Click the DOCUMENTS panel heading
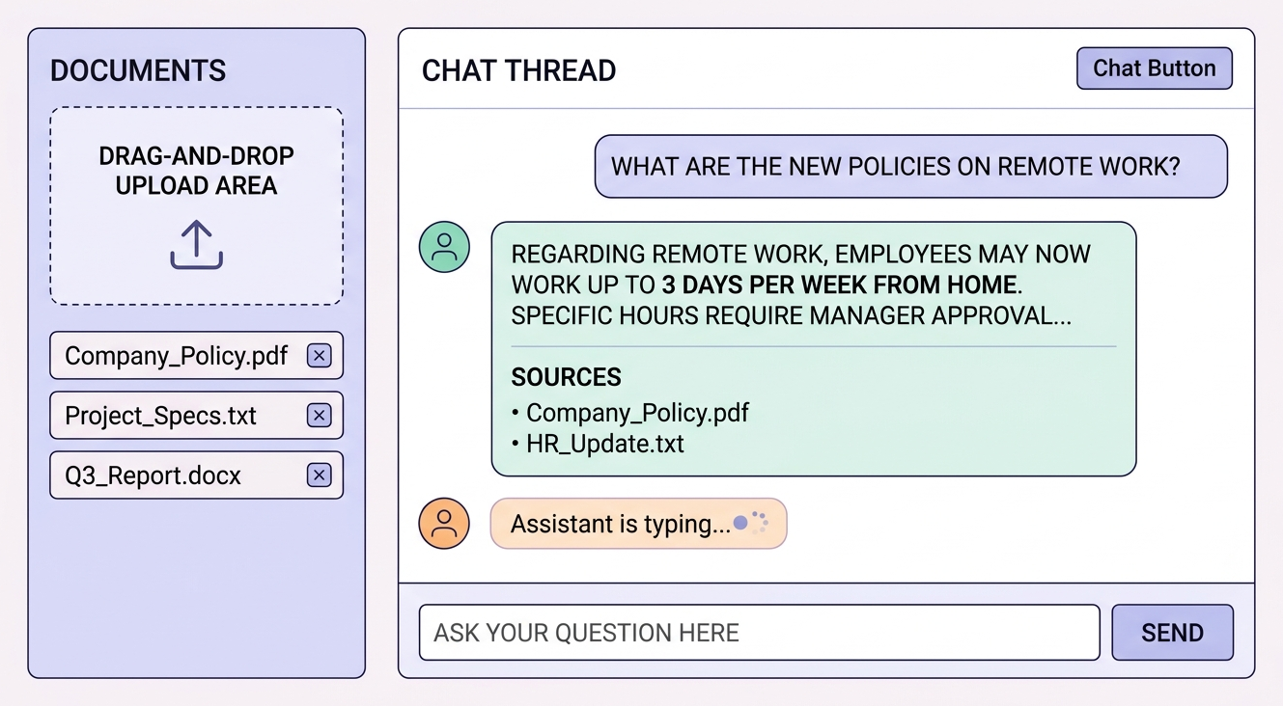Viewport: 1283px width, 706px height. click(x=138, y=70)
